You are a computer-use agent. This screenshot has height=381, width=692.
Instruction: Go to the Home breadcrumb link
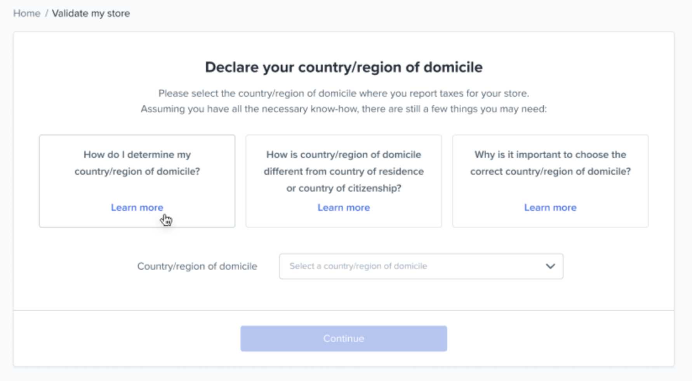[27, 14]
